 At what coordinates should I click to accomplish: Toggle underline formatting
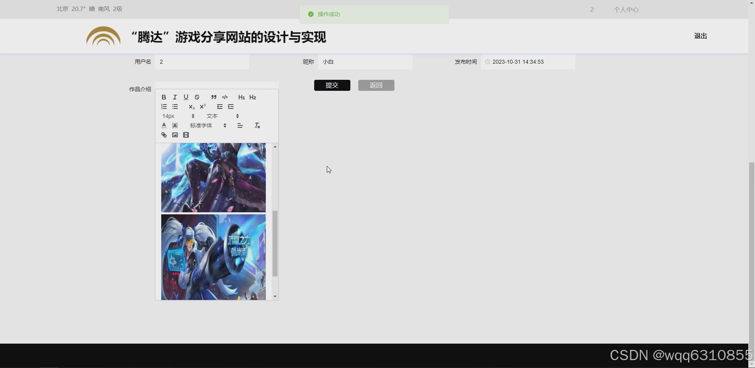(x=186, y=97)
